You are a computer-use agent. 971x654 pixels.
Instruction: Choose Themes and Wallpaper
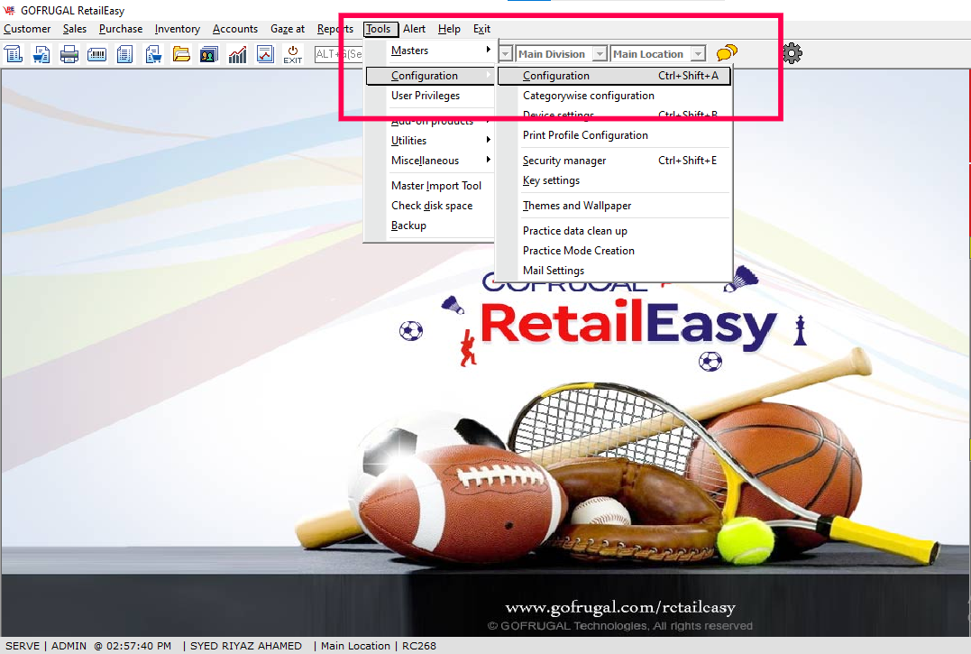pyautogui.click(x=614, y=206)
